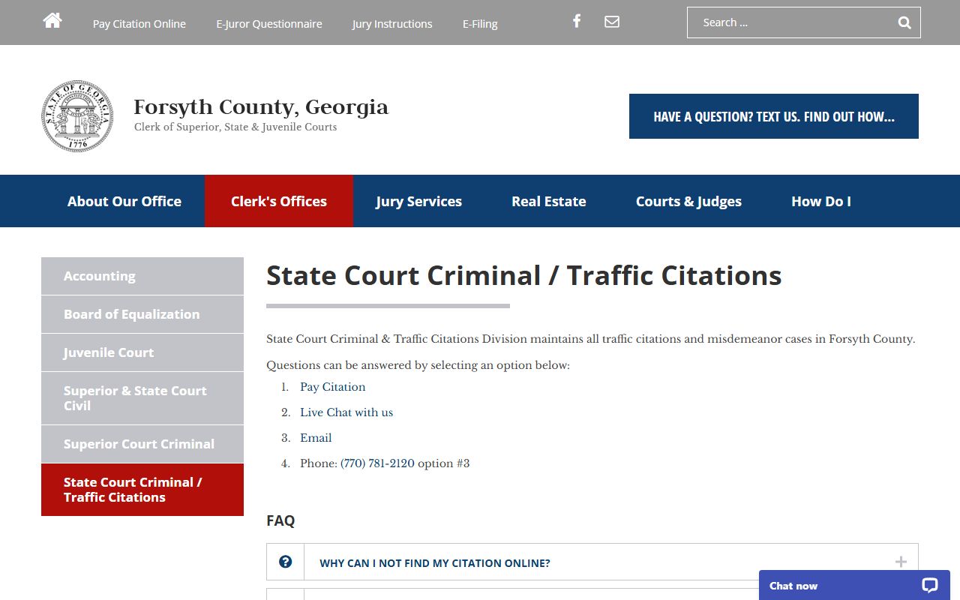Open Clerk's Offices menu
The height and width of the screenshot is (600, 960).
[279, 201]
